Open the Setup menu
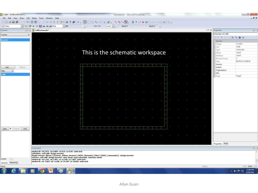 click(34, 18)
